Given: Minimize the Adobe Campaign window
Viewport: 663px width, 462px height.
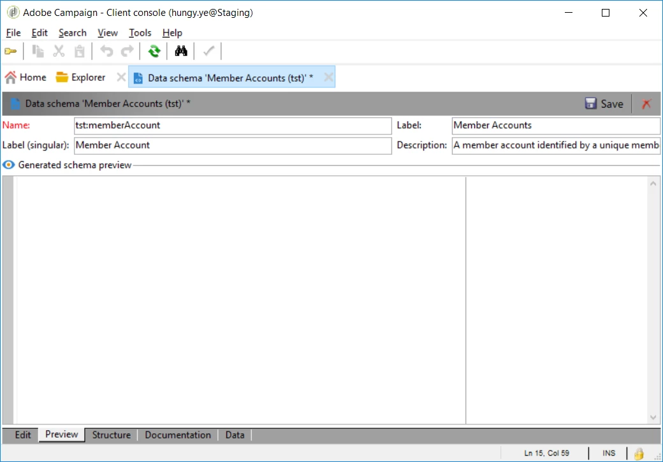Looking at the screenshot, I should [x=568, y=13].
